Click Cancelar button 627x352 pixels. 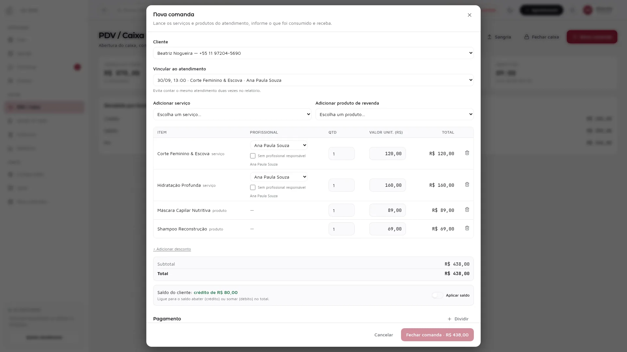(x=383, y=335)
